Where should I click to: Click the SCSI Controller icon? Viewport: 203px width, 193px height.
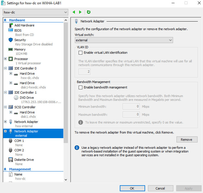tap(11, 107)
